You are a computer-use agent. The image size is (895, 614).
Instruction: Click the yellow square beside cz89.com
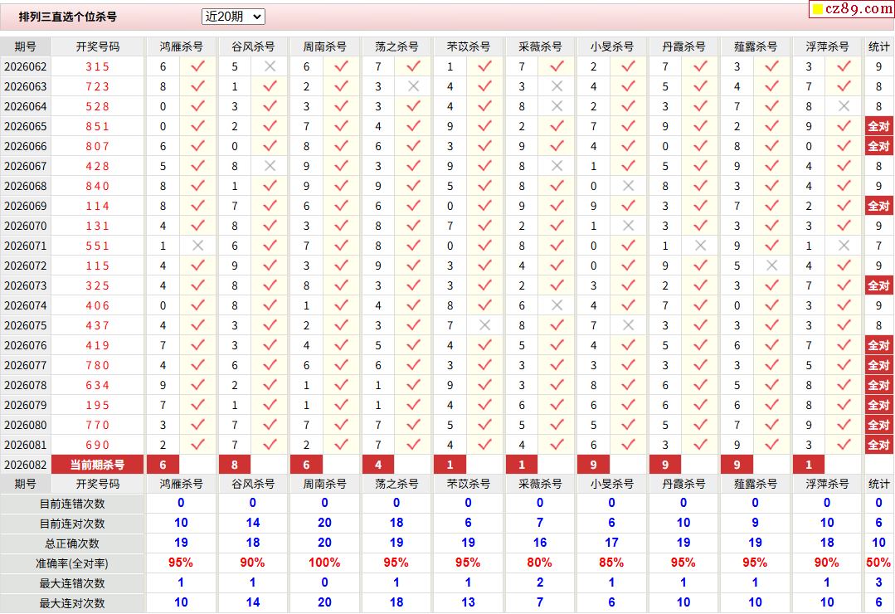pos(816,10)
